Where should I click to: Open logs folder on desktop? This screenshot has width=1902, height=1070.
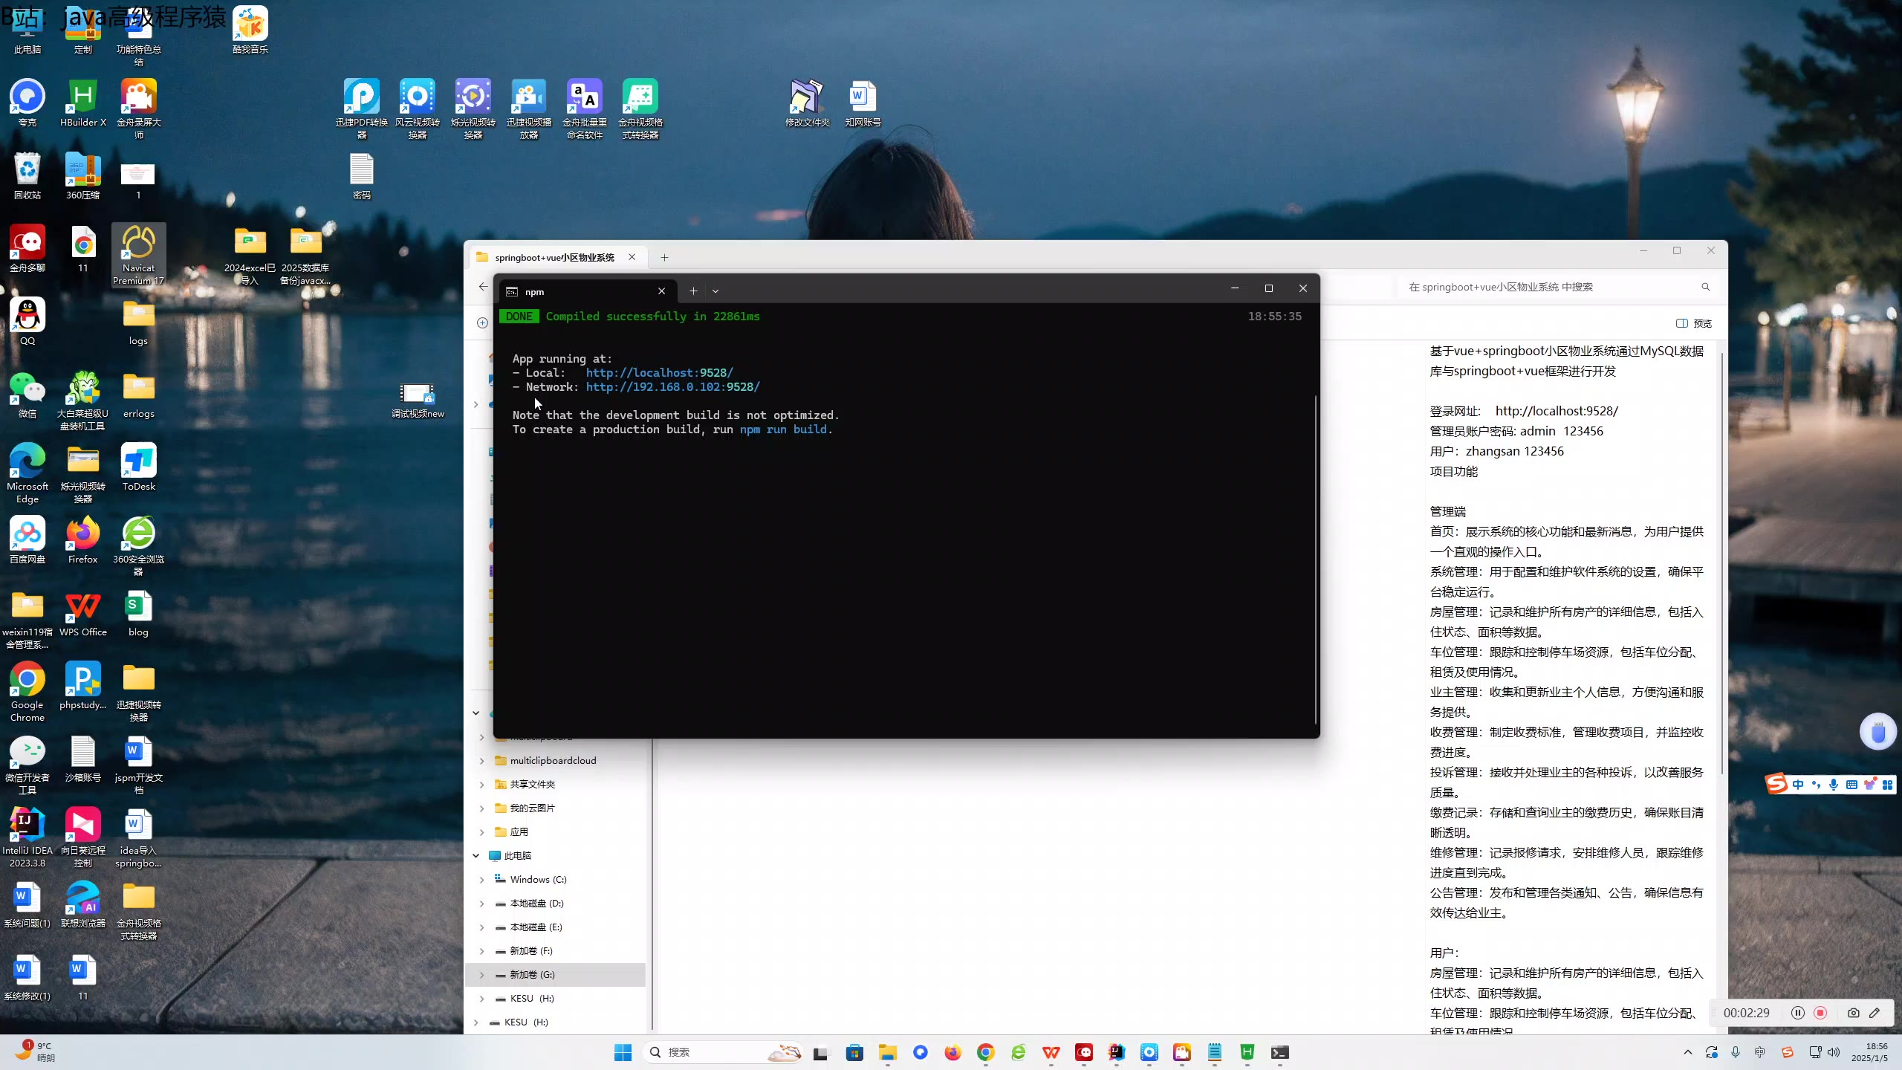tap(138, 322)
